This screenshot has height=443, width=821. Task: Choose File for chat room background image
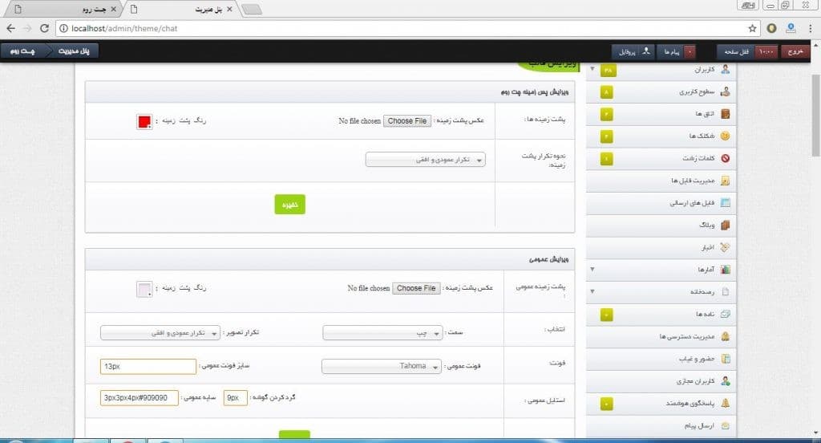point(407,121)
